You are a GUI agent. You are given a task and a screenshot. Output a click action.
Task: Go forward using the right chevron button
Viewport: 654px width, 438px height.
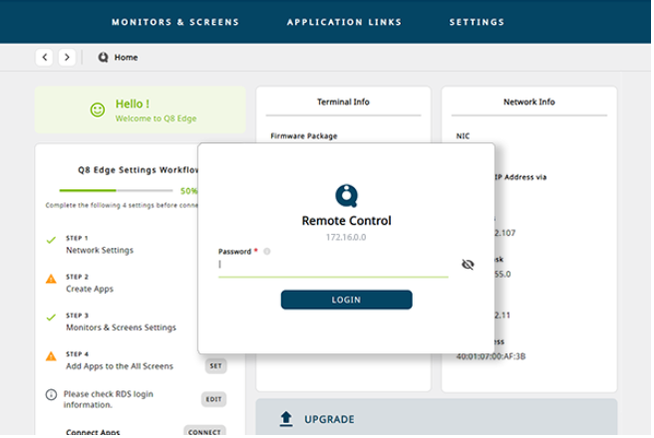coord(67,58)
